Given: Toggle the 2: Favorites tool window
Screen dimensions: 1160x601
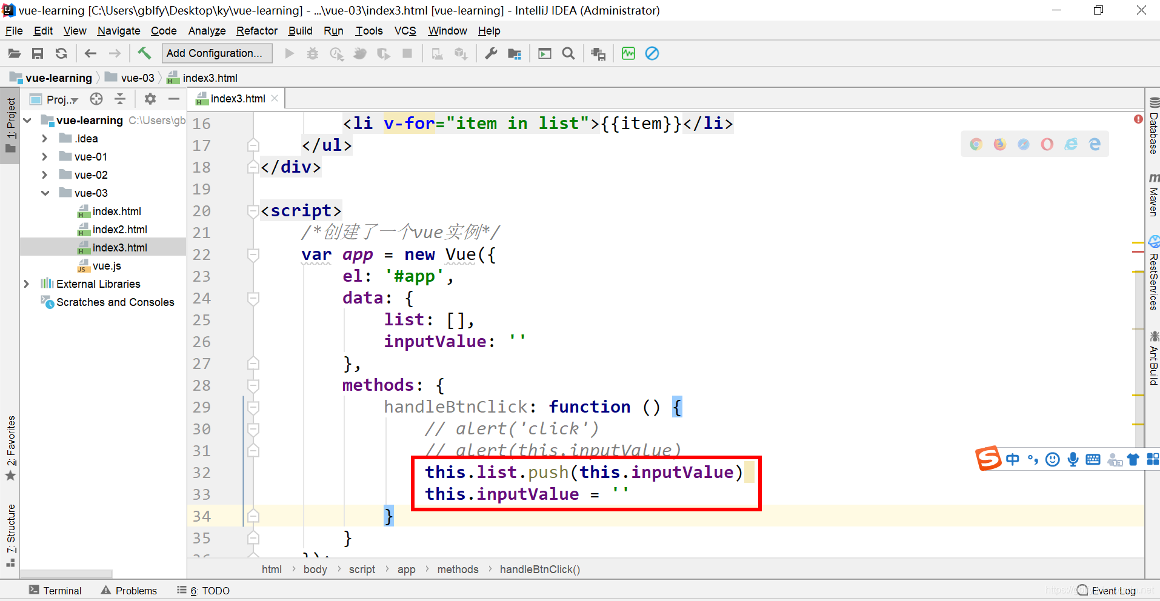Looking at the screenshot, I should pos(10,448).
